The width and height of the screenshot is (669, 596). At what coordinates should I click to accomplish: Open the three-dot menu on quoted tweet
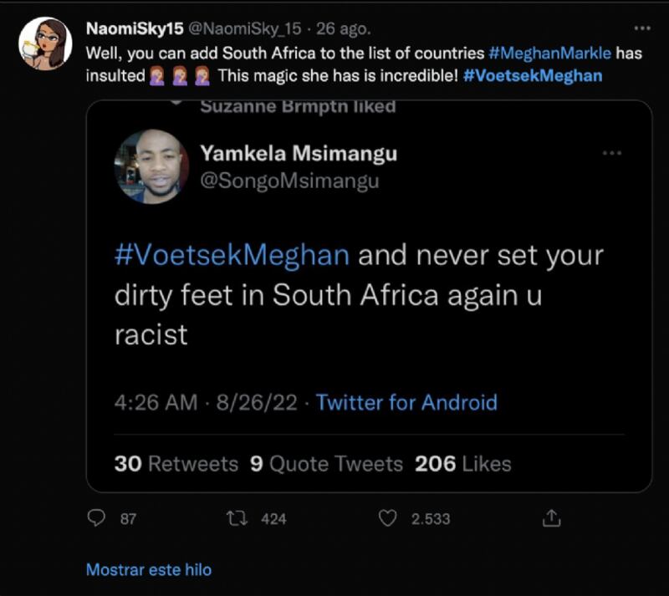(612, 153)
